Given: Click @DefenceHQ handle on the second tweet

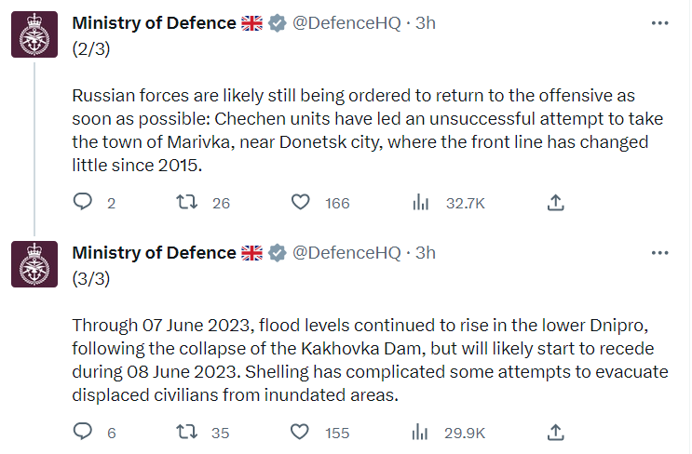Looking at the screenshot, I should point(347,253).
